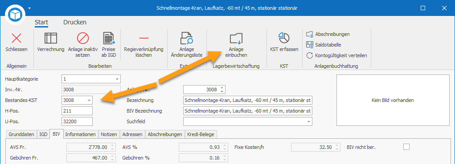Open the Informationen tab
Viewport: 455px width, 164px height.
point(80,135)
